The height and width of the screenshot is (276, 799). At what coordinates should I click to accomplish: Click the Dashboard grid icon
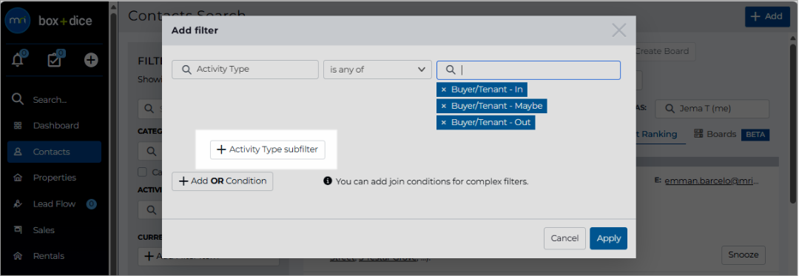(x=18, y=125)
